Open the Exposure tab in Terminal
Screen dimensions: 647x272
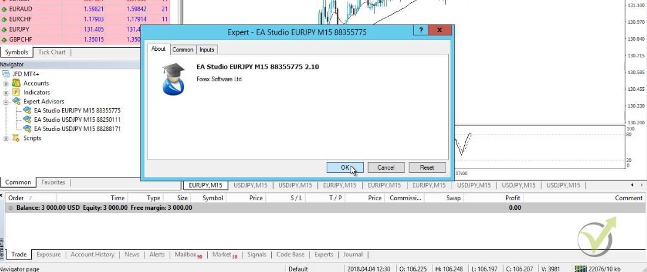pyautogui.click(x=49, y=255)
